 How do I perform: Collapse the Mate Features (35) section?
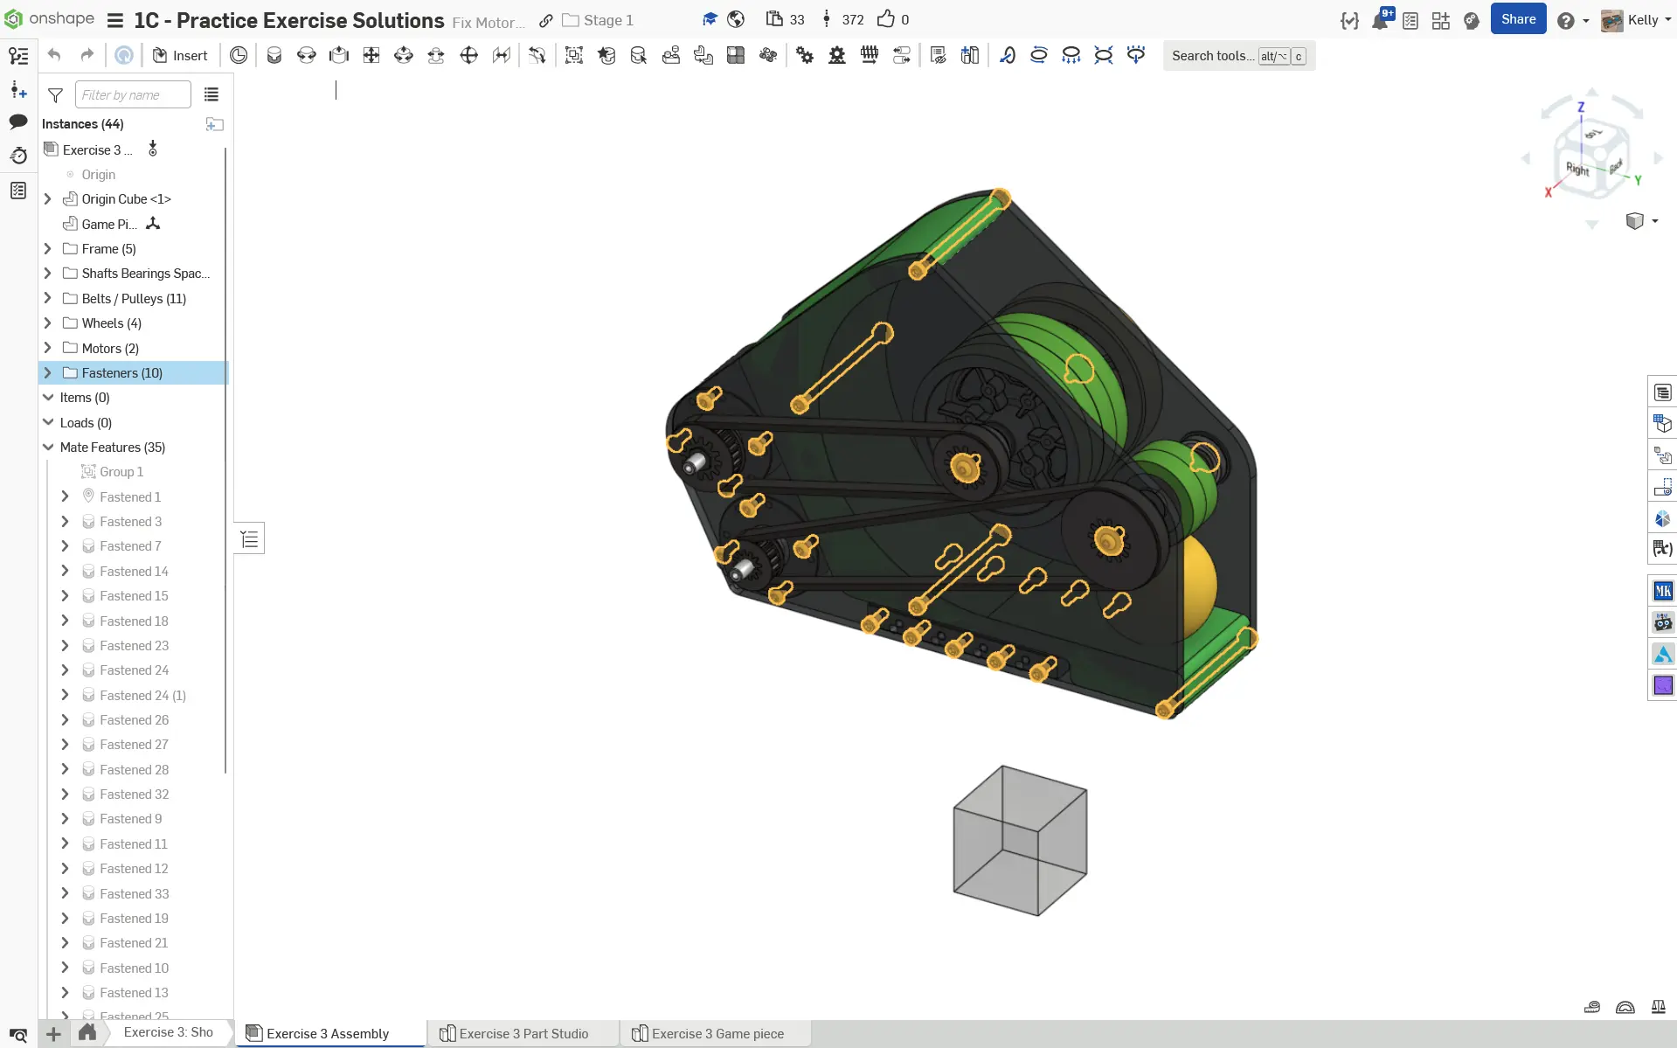click(x=48, y=448)
